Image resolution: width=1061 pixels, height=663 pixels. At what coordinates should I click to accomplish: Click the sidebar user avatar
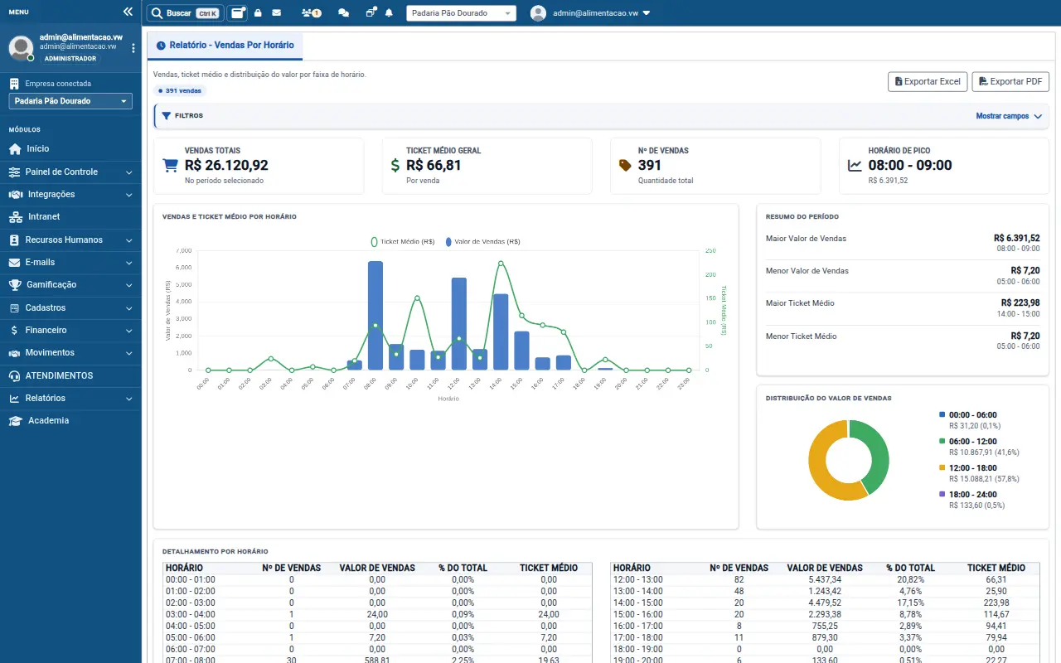pos(21,48)
